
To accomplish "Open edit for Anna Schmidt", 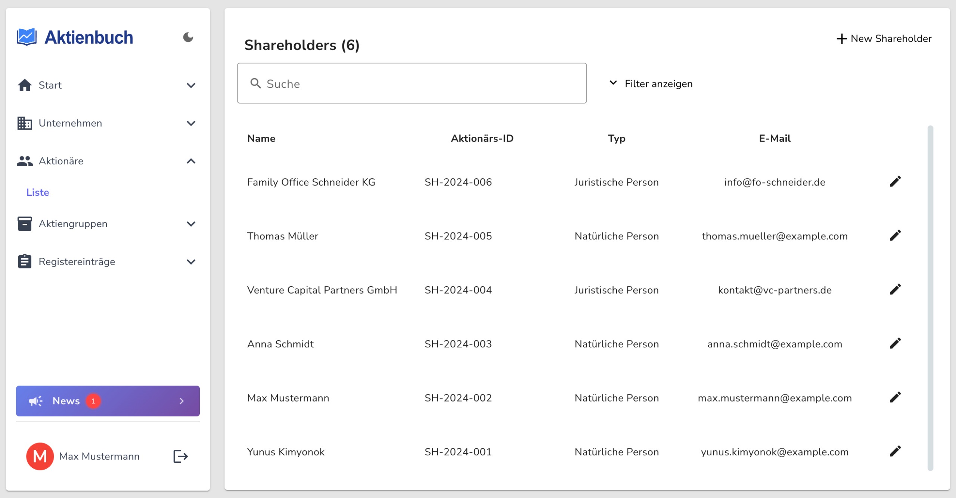I will [x=895, y=343].
